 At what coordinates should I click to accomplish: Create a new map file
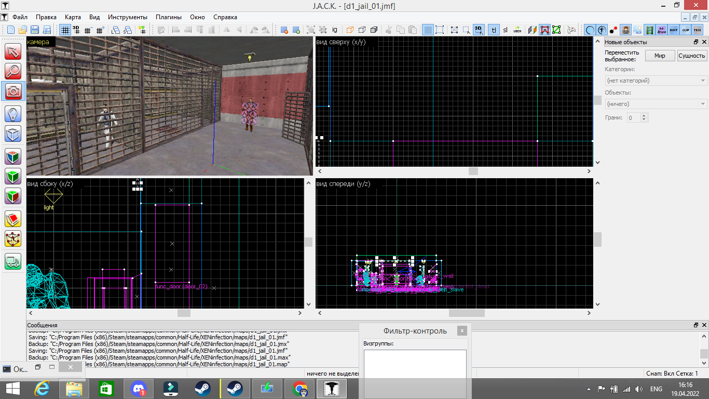point(10,30)
